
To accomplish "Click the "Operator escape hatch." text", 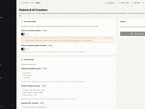I will pyautogui.click(x=28, y=64).
